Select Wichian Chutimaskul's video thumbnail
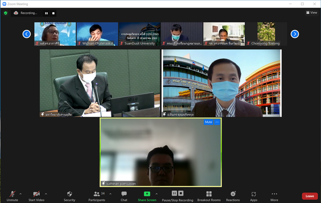 (97, 34)
